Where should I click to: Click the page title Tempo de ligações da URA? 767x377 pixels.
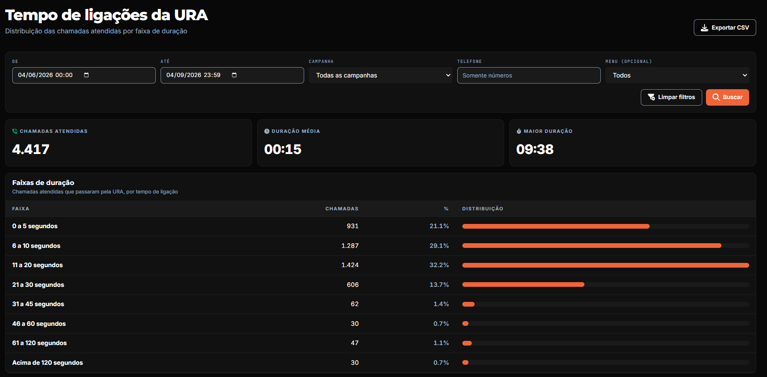(107, 15)
